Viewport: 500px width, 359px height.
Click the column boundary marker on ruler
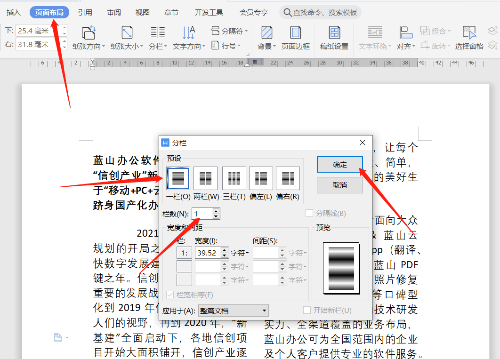[x=255, y=62]
